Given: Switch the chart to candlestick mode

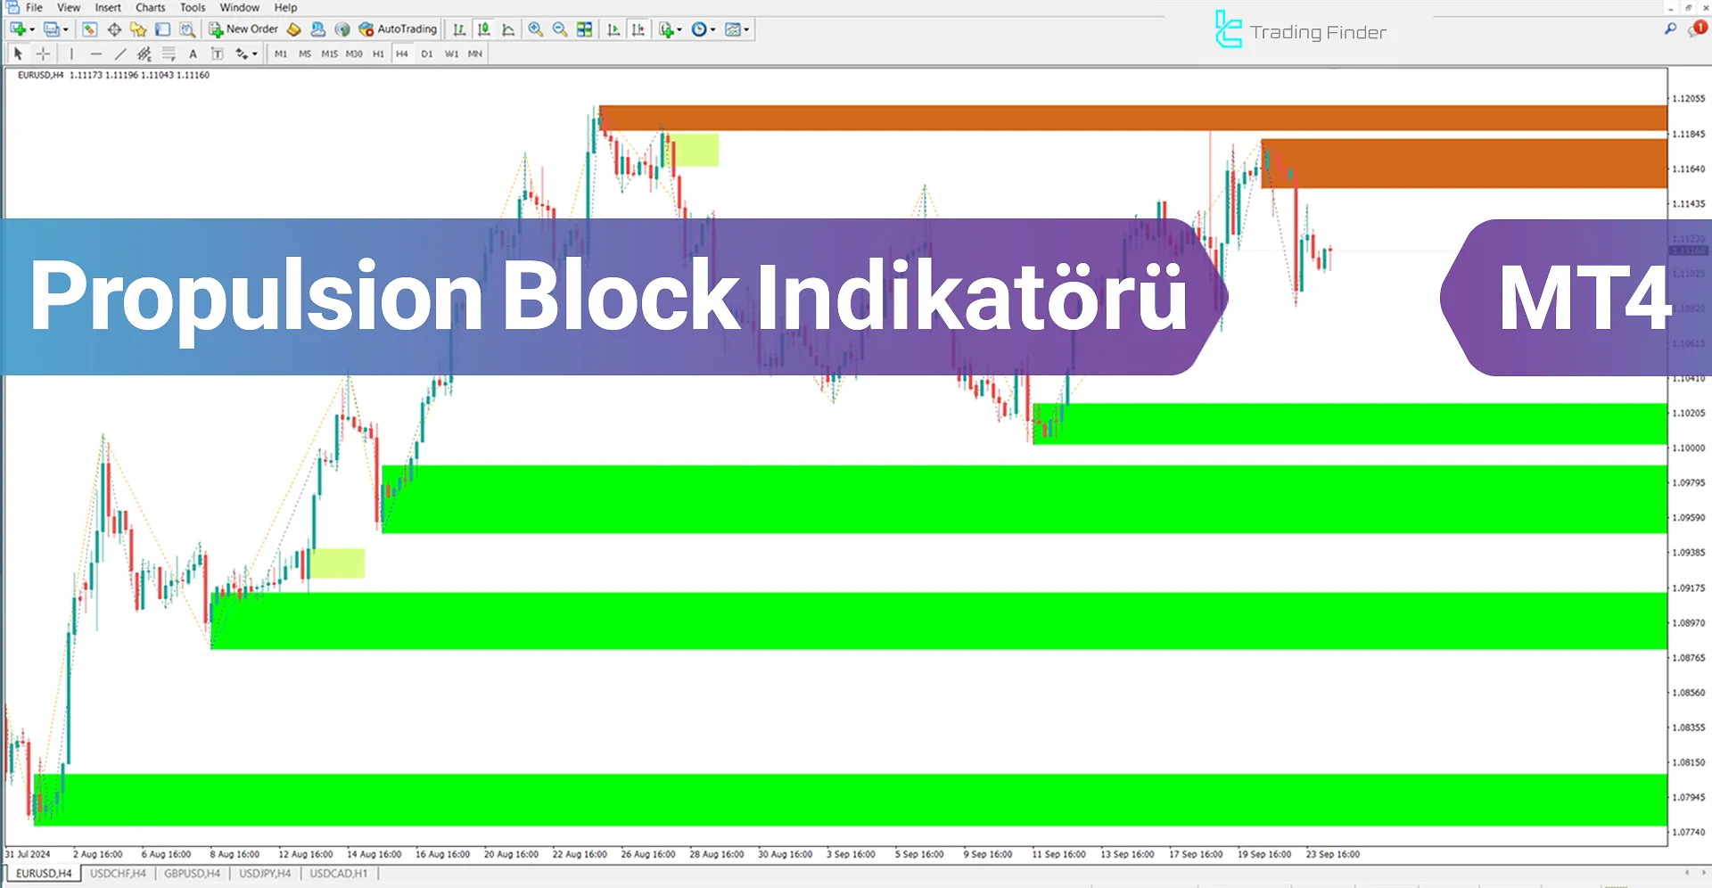Looking at the screenshot, I should (483, 29).
